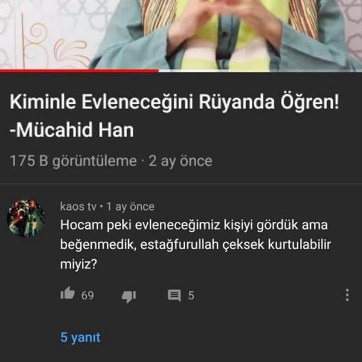Click the 69 like count
The width and height of the screenshot is (362, 362).
tap(87, 296)
